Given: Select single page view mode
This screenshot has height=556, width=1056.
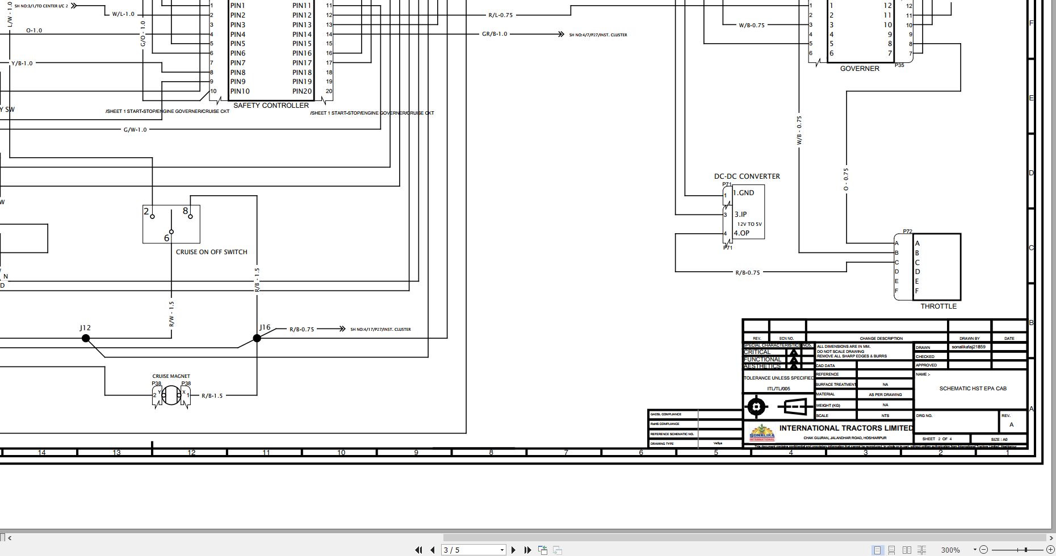Looking at the screenshot, I should [x=878, y=550].
